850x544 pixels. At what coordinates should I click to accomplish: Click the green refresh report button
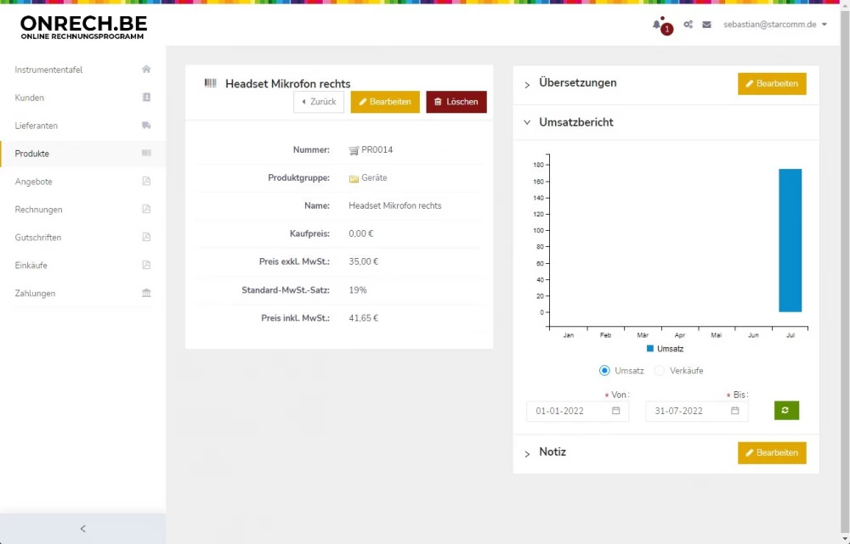786,411
